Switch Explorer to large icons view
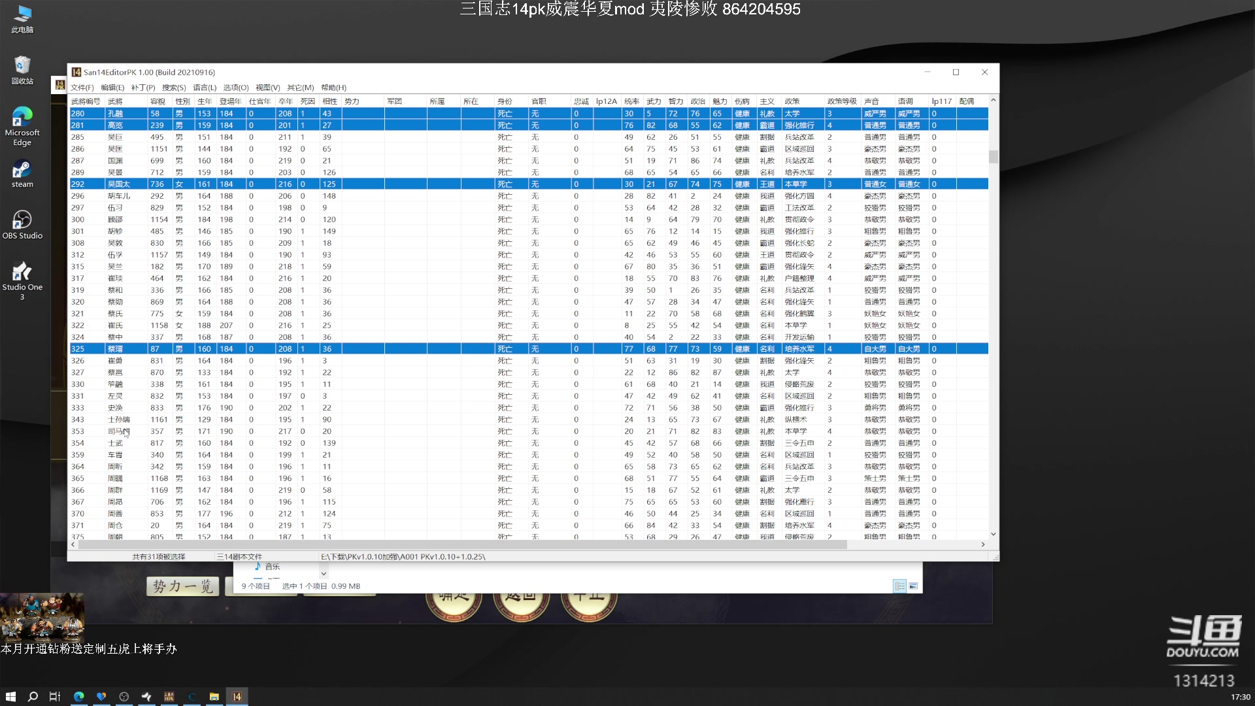 (x=913, y=586)
